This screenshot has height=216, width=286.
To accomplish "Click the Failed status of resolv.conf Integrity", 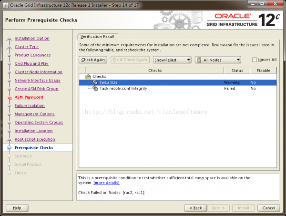I will (230, 89).
